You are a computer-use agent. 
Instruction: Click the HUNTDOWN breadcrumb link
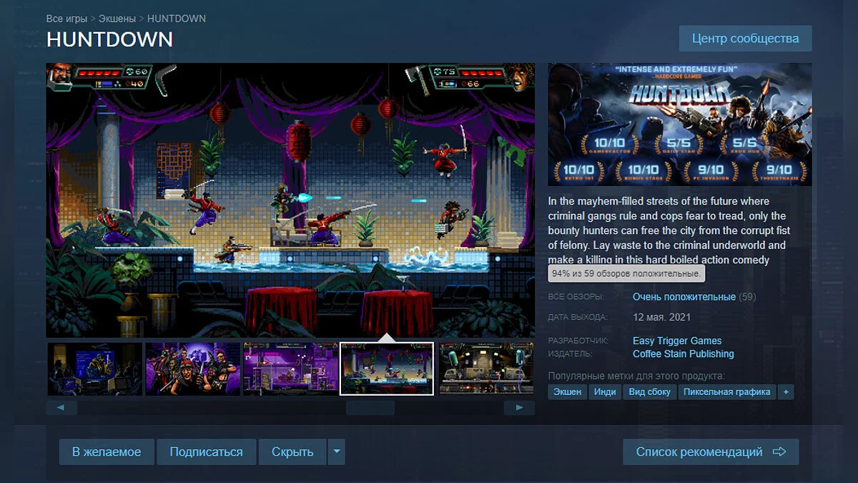(x=177, y=19)
